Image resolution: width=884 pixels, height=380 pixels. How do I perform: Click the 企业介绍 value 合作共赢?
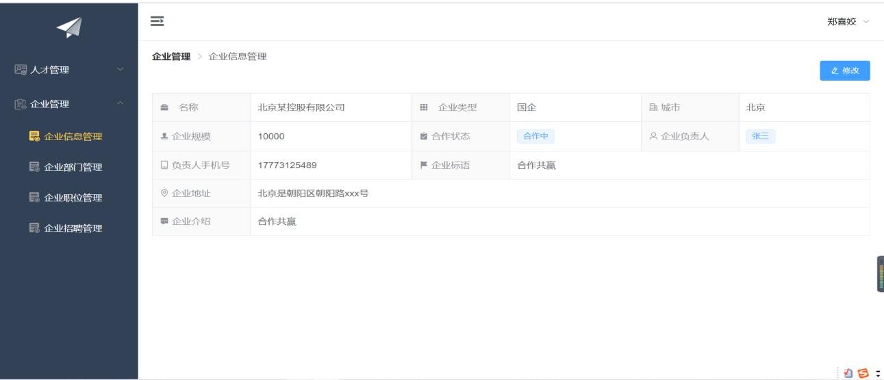pos(277,221)
